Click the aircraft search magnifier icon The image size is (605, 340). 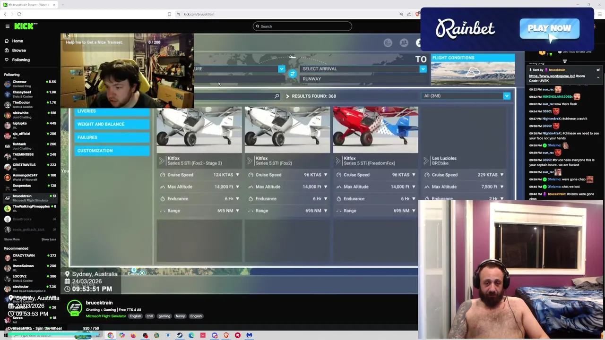pos(277,96)
